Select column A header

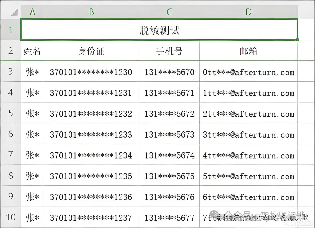(x=32, y=12)
